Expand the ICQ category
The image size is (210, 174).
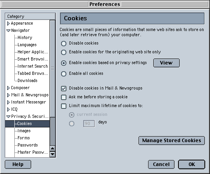(x=8, y=109)
